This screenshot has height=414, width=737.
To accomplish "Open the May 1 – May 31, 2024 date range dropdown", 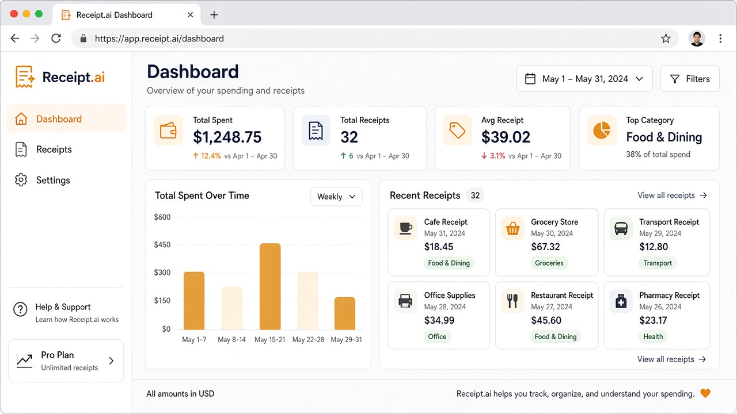I will (584, 79).
